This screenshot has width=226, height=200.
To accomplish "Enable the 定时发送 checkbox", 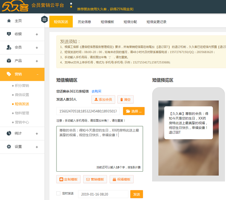I will point(58,193).
